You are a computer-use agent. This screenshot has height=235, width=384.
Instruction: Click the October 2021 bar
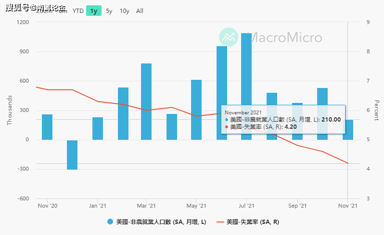pos(322,114)
